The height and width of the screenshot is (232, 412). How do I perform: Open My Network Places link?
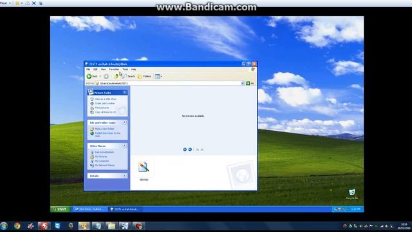click(104, 165)
